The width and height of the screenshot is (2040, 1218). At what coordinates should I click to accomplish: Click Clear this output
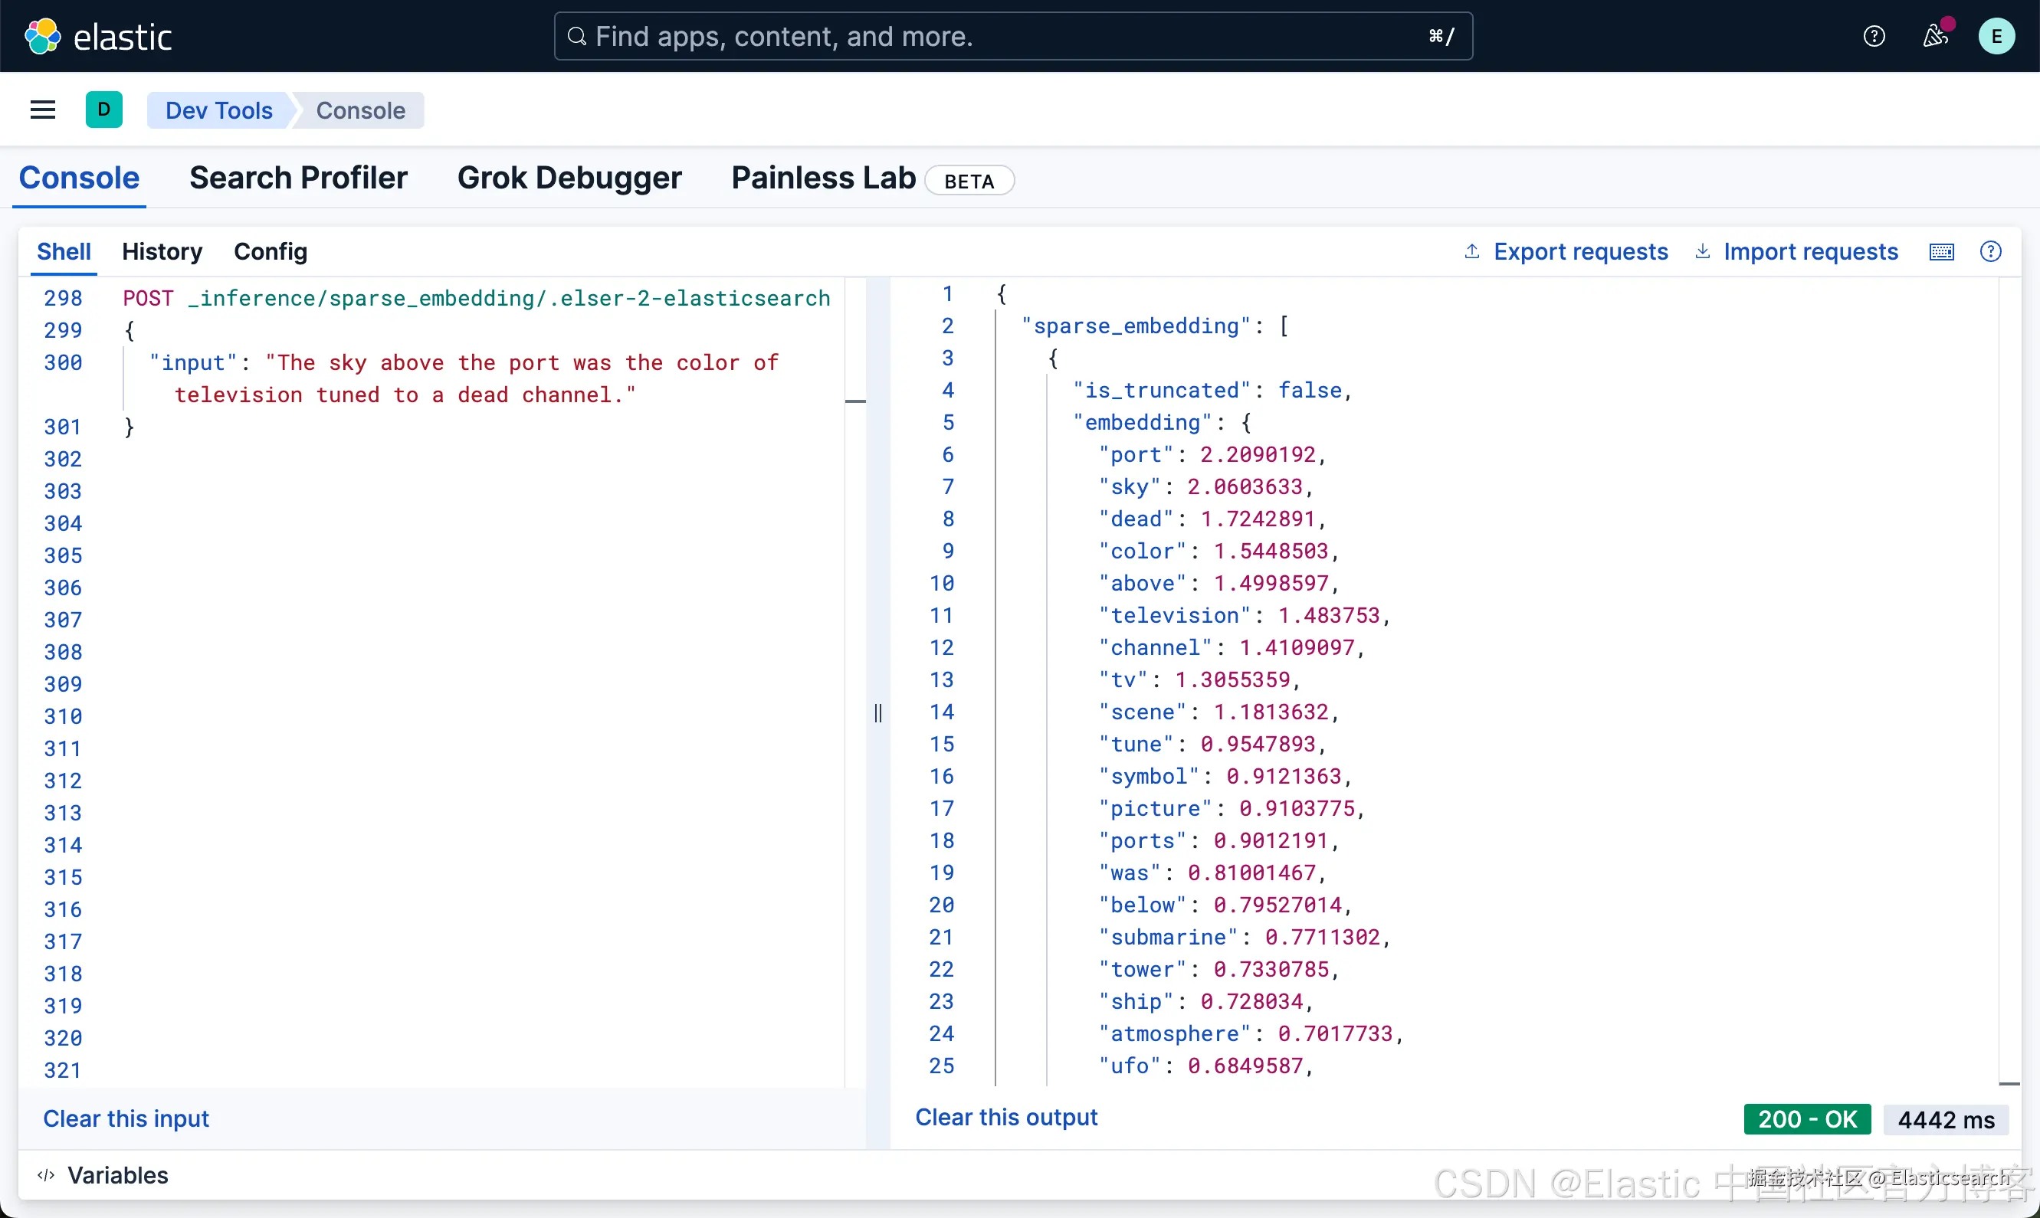click(1005, 1117)
